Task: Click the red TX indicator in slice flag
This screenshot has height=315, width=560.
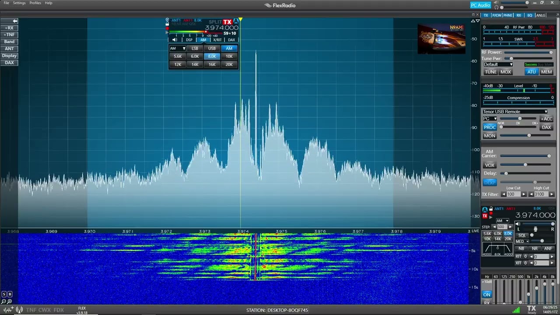Action: (x=227, y=22)
